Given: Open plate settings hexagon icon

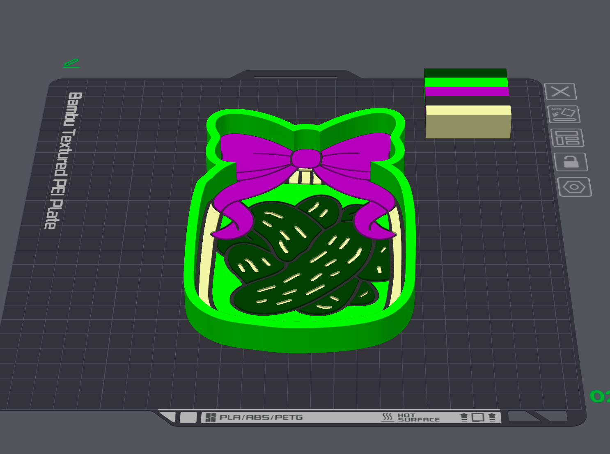Looking at the screenshot, I should (x=574, y=187).
